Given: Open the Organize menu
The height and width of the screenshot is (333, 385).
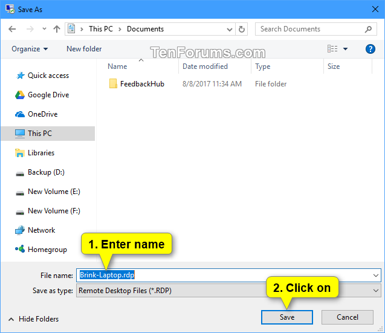Looking at the screenshot, I should [x=30, y=49].
